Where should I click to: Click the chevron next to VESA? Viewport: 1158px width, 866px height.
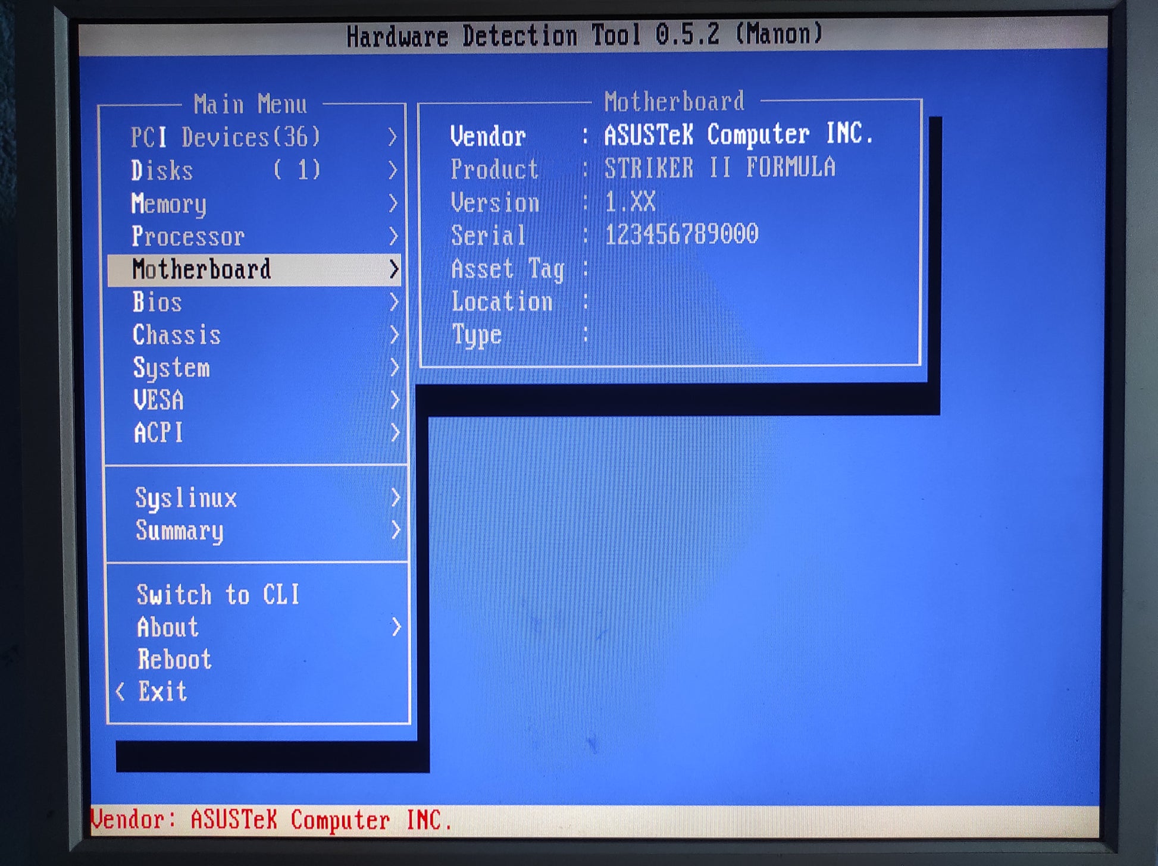coord(395,400)
